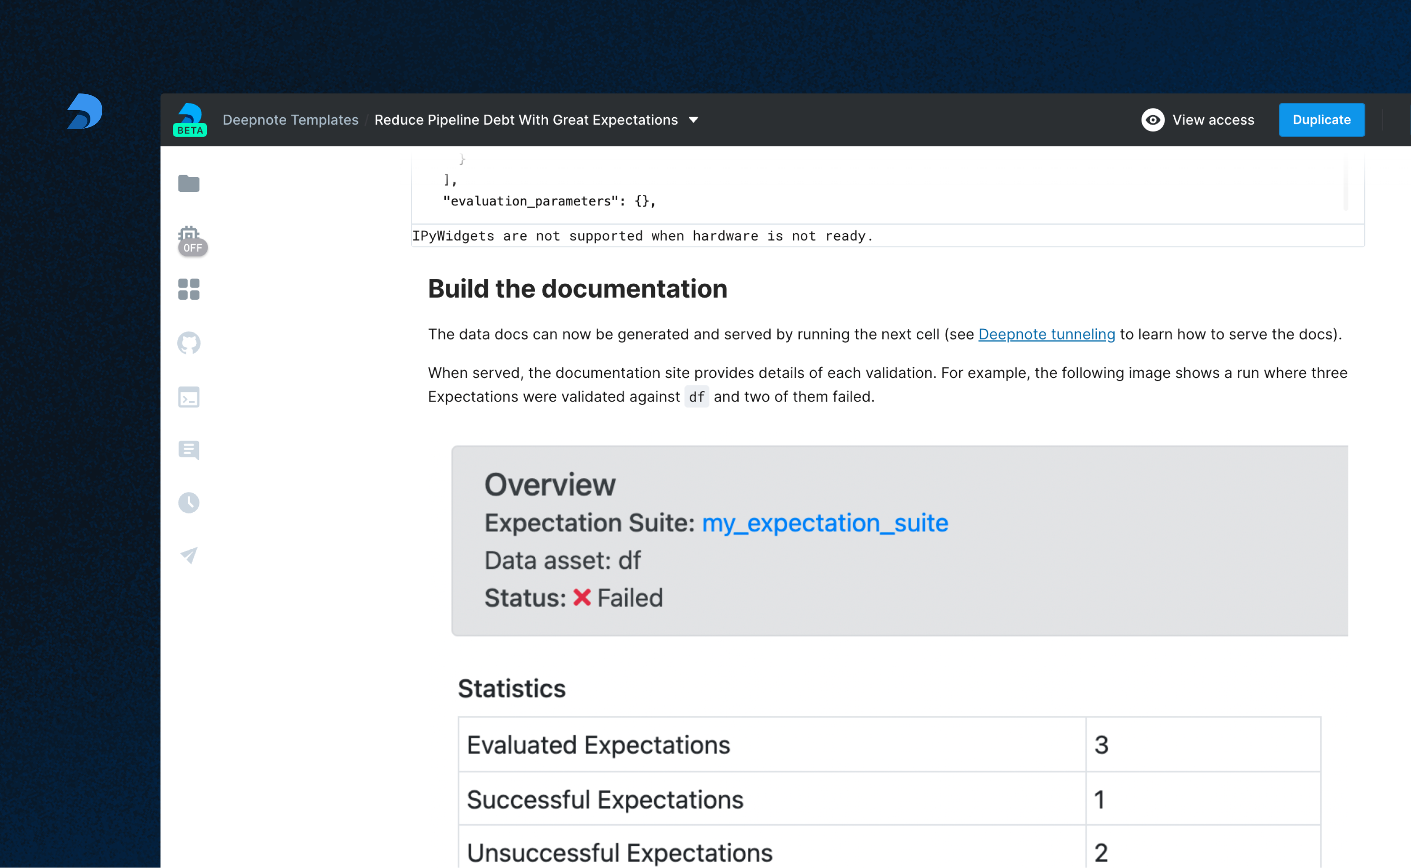Open the Comments sidebar panel
1411x868 pixels.
pyautogui.click(x=188, y=450)
